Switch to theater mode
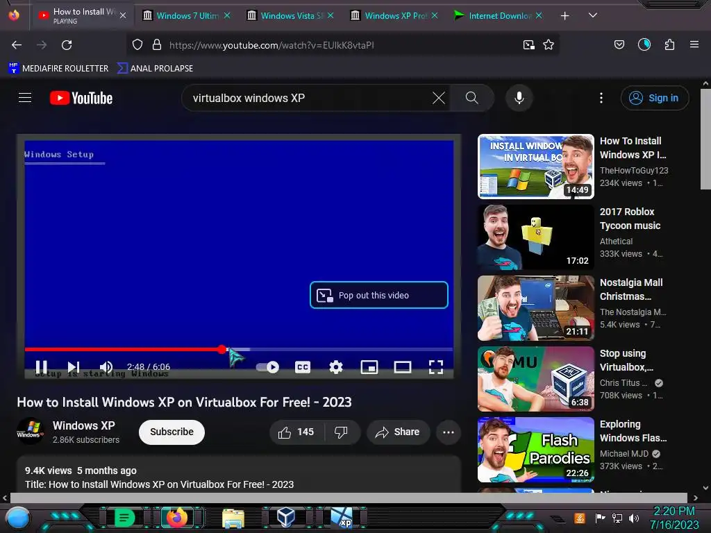711x533 pixels. pyautogui.click(x=403, y=367)
